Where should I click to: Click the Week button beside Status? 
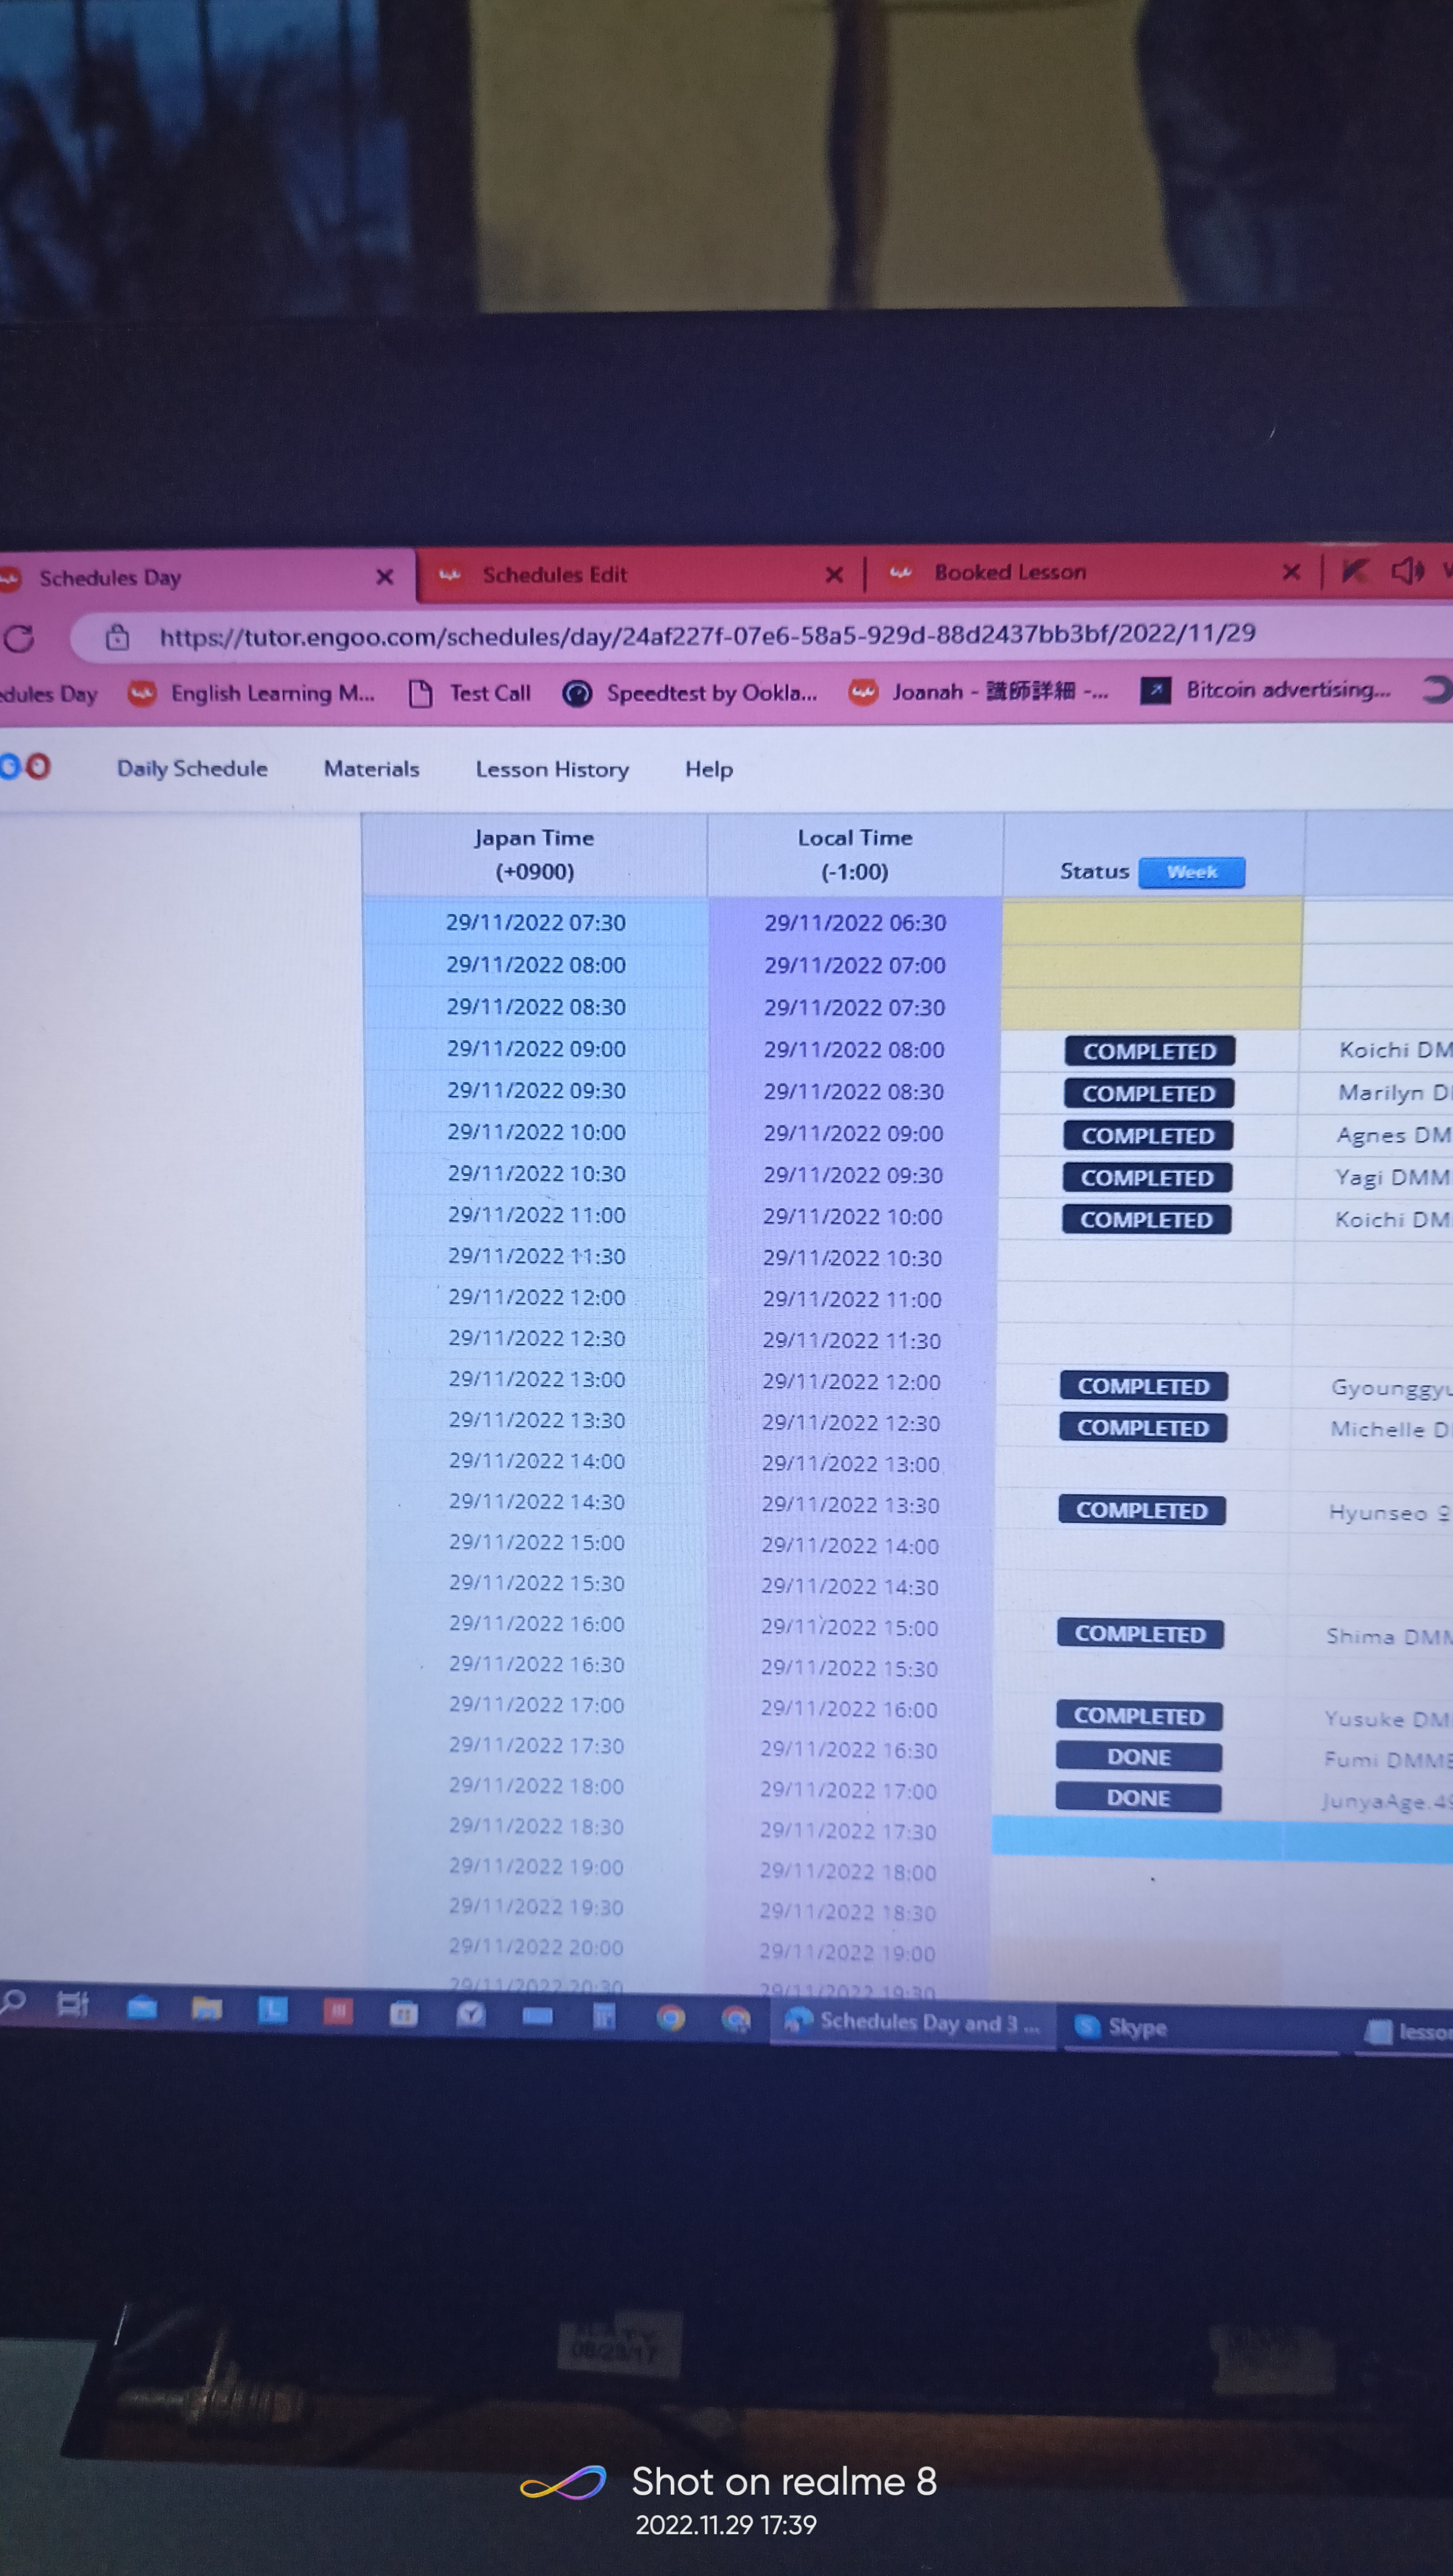coord(1192,872)
